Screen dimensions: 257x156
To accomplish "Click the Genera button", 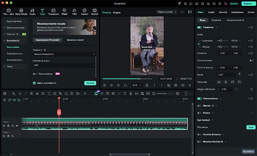I will pyautogui.click(x=90, y=83).
